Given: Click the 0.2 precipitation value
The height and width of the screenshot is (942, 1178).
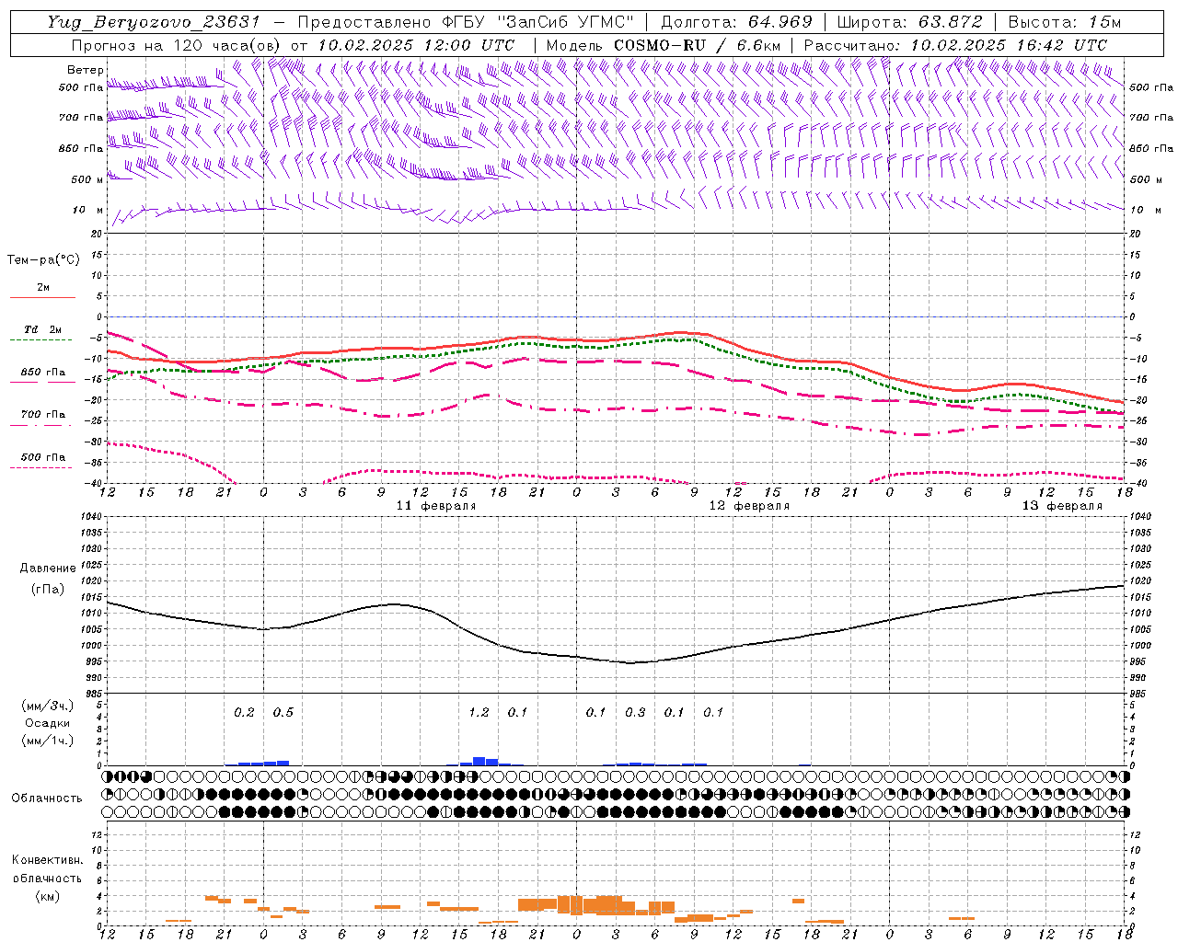Looking at the screenshot, I should [x=244, y=713].
